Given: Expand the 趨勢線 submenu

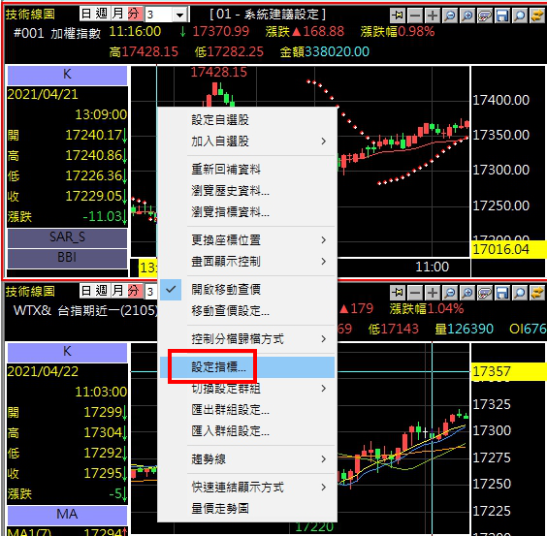Looking at the screenshot, I should coord(247,458).
